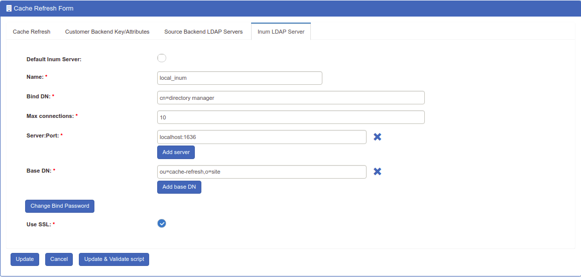This screenshot has height=277, width=581.
Task: Remove the localhost:1636 server entry
Action: (x=377, y=136)
